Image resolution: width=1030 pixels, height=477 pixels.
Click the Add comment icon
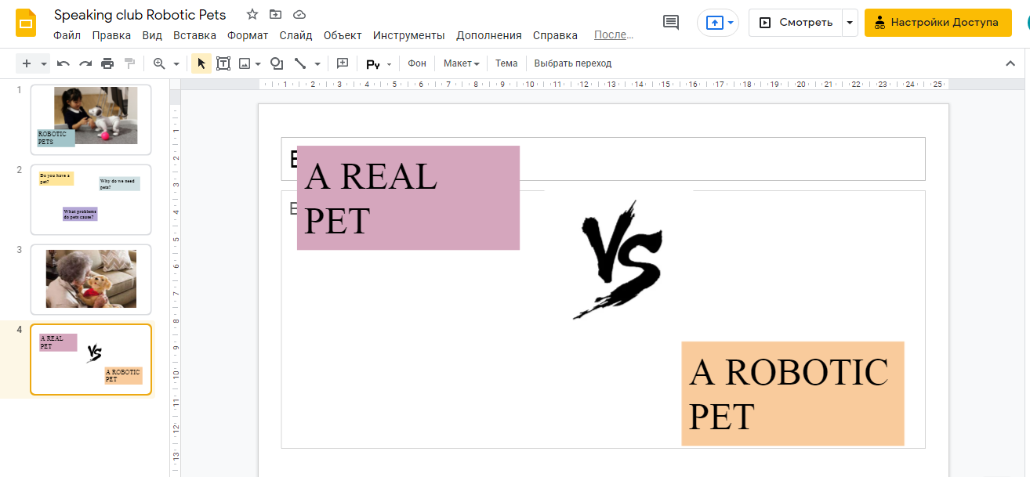[x=342, y=63]
